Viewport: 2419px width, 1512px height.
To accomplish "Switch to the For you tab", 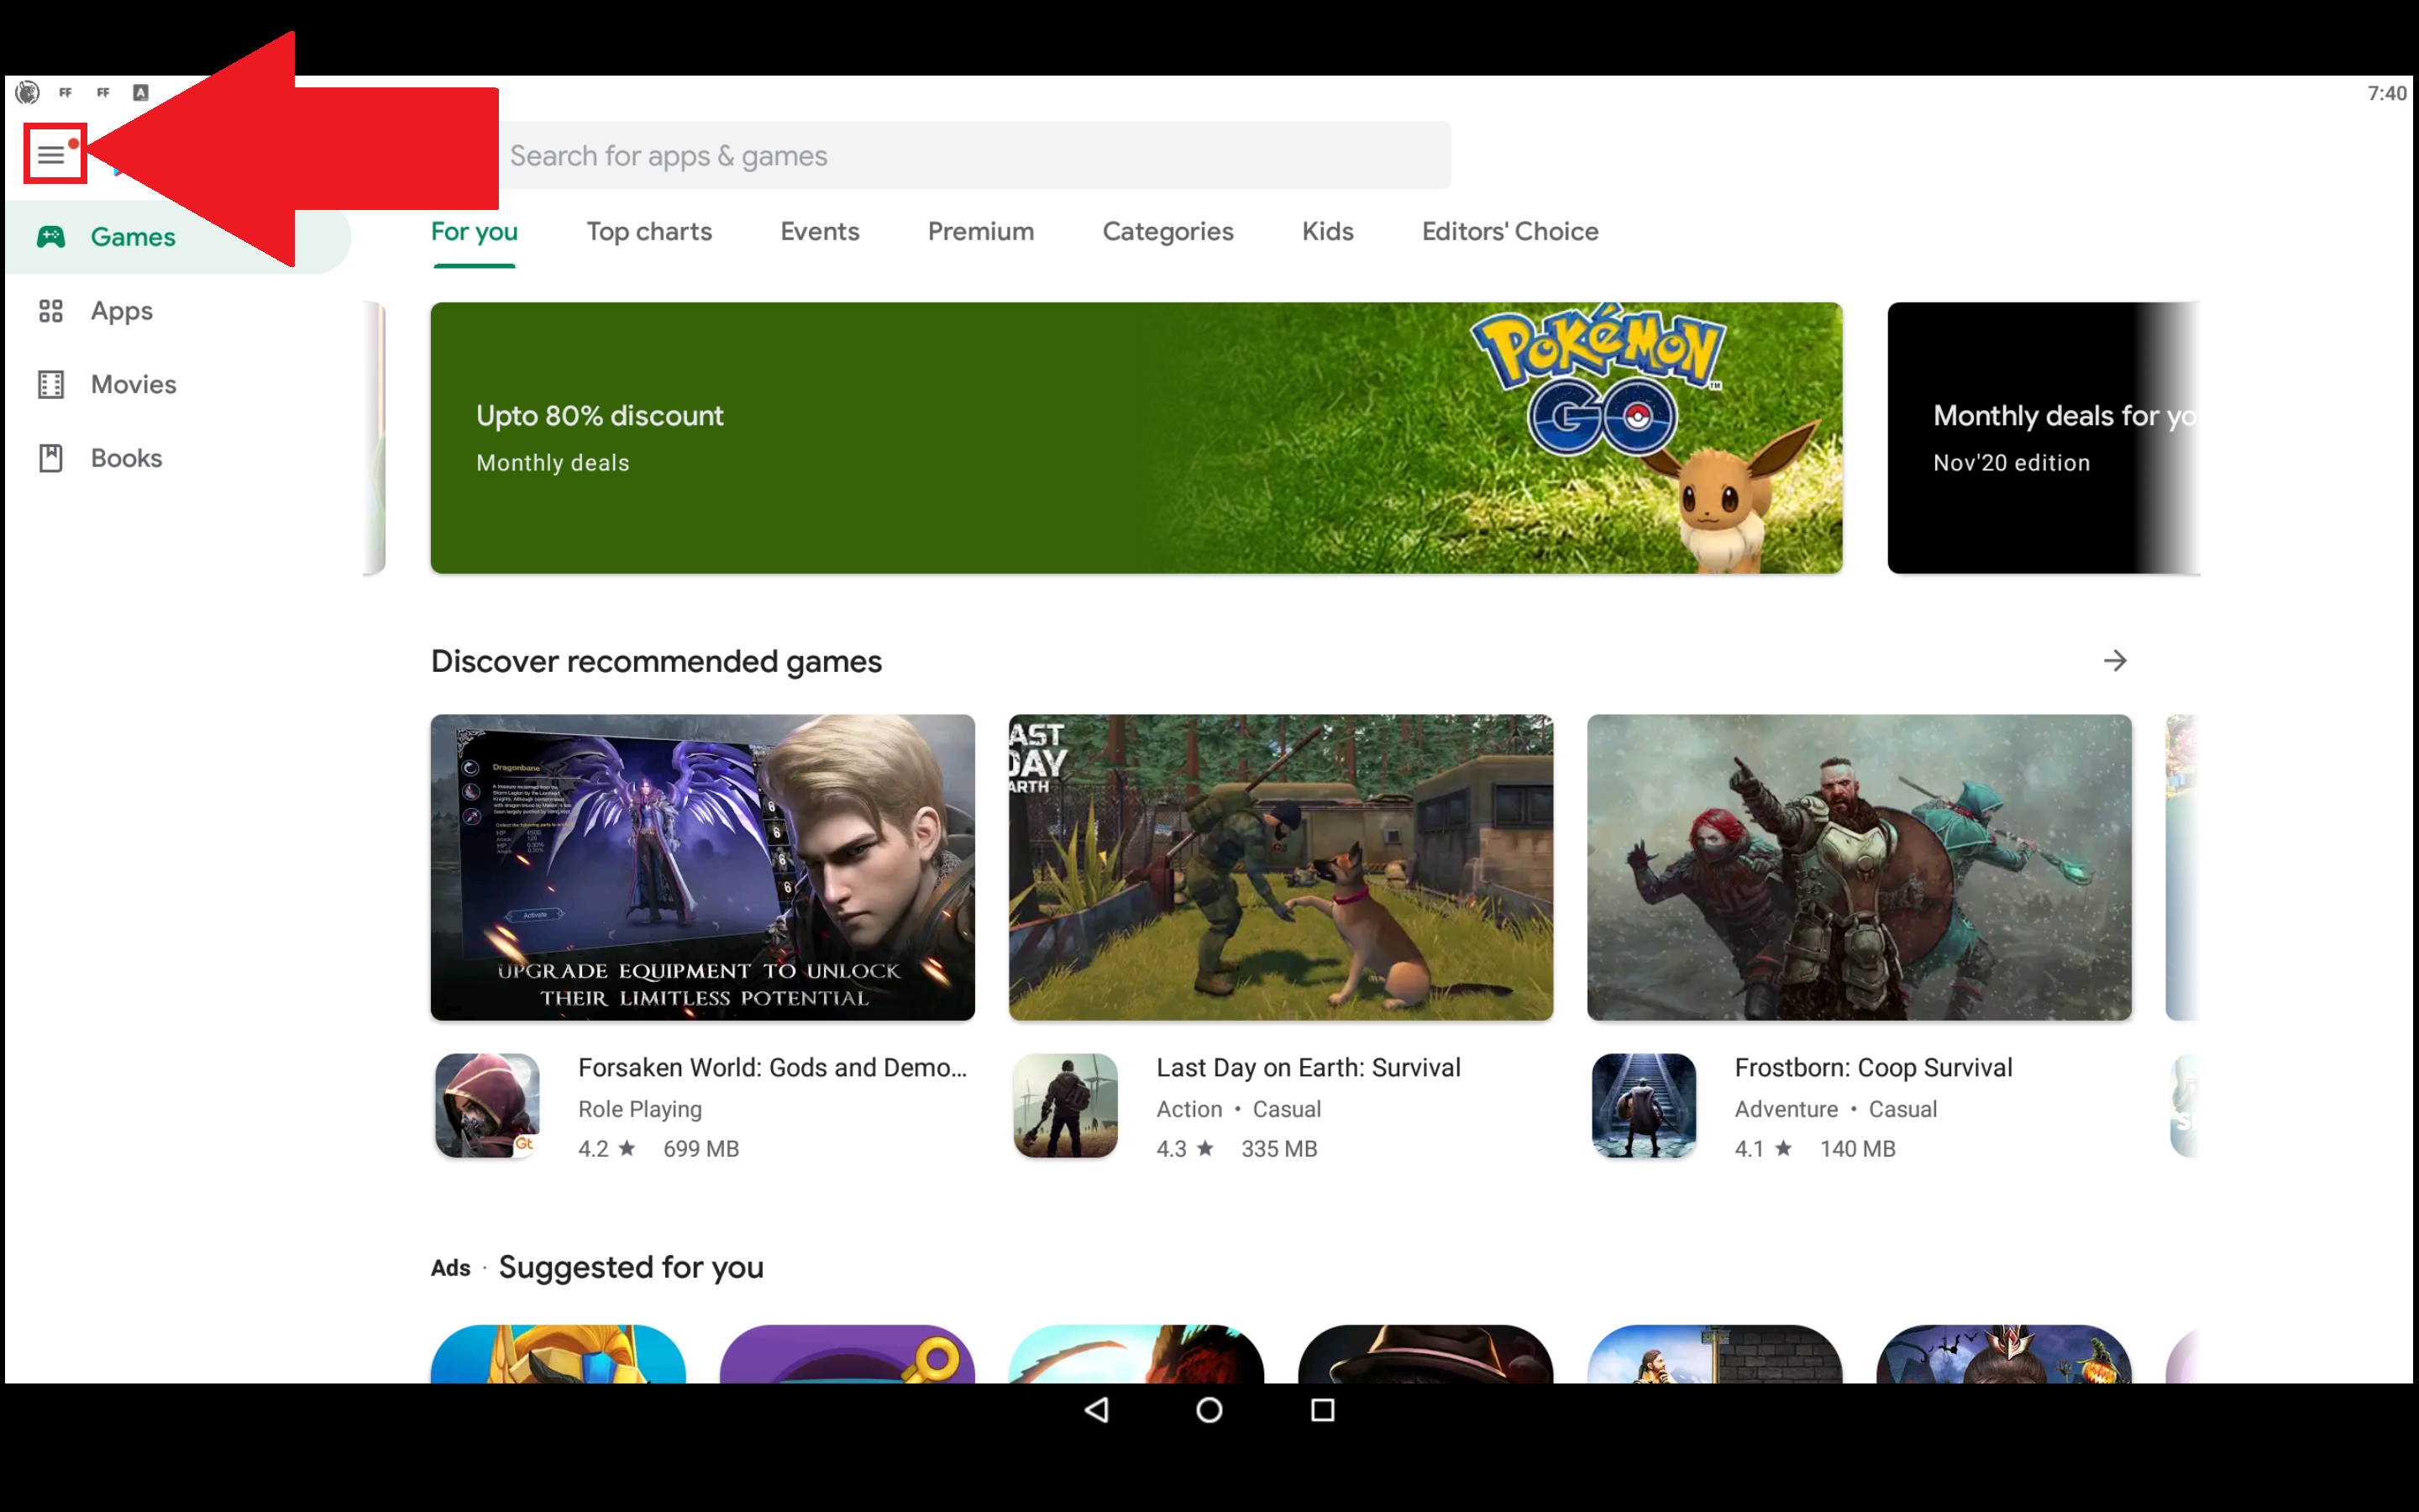I will pos(474,232).
